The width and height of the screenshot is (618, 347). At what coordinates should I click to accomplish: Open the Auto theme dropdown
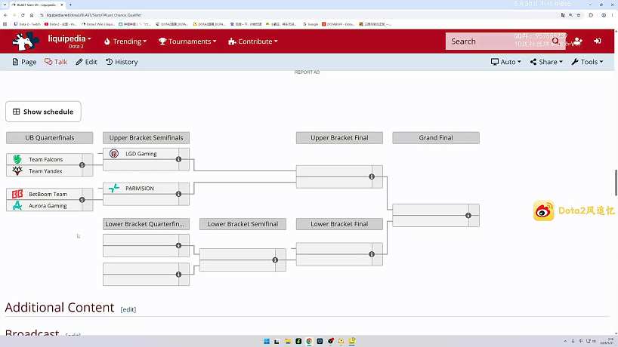click(505, 62)
